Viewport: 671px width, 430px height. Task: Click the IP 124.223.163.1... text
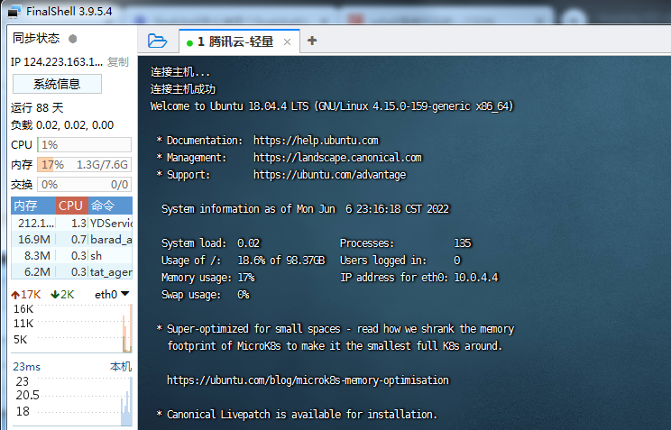click(x=57, y=62)
